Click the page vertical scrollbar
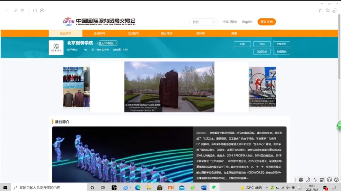Image resolution: width=341 pixels, height=191 pixels. [339, 47]
